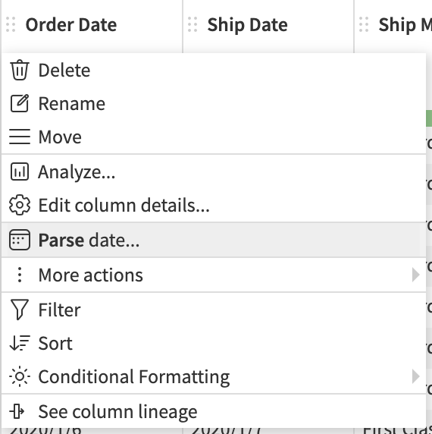Click the Order Date column header

pyautogui.click(x=71, y=25)
